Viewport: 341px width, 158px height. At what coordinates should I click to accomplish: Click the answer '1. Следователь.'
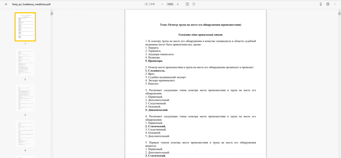tap(155, 71)
